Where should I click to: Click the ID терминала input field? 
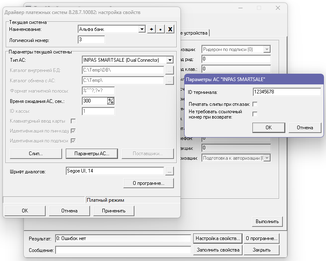[x=287, y=92]
